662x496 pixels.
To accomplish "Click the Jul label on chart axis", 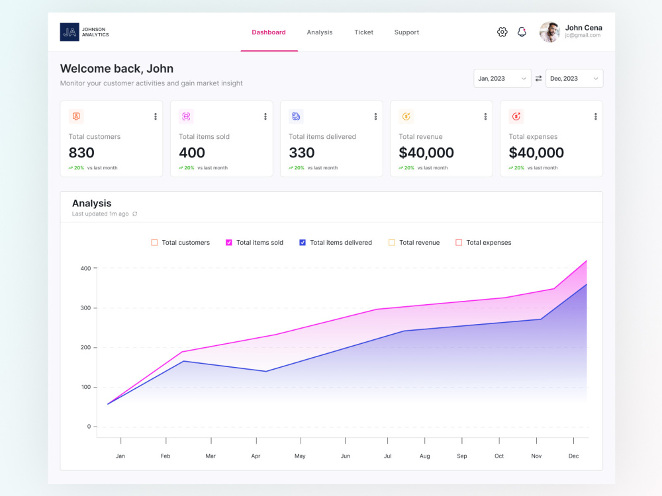I will point(387,456).
